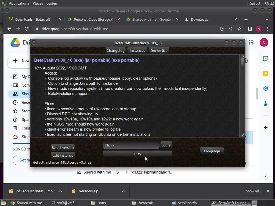Open the (exe) download link
This screenshot has height=206, width=275.
[x=79, y=60]
